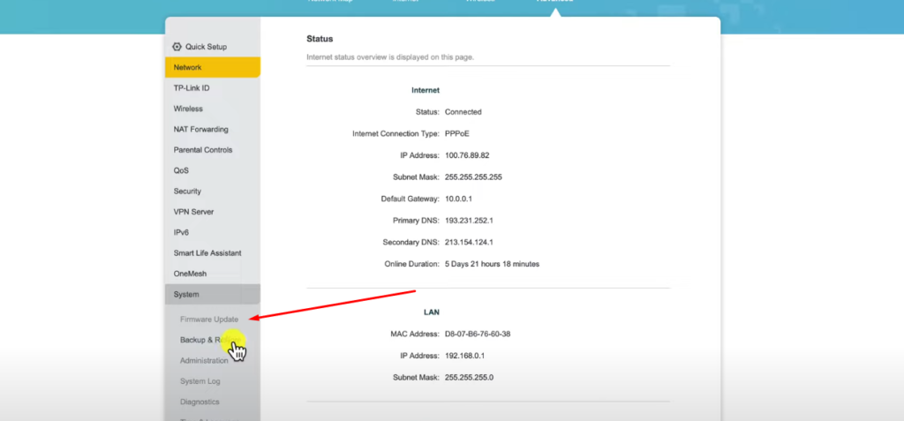Screen dimensions: 904x421
Task: Click secondary DNS 213.154.124.1
Action: click(x=469, y=242)
